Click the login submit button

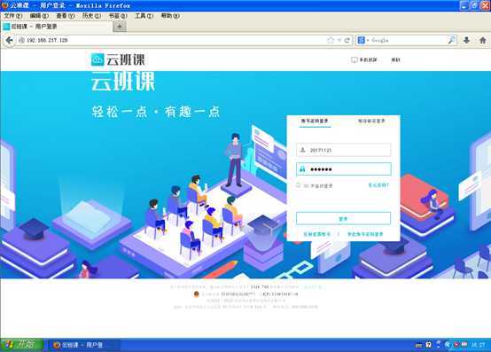(x=344, y=218)
